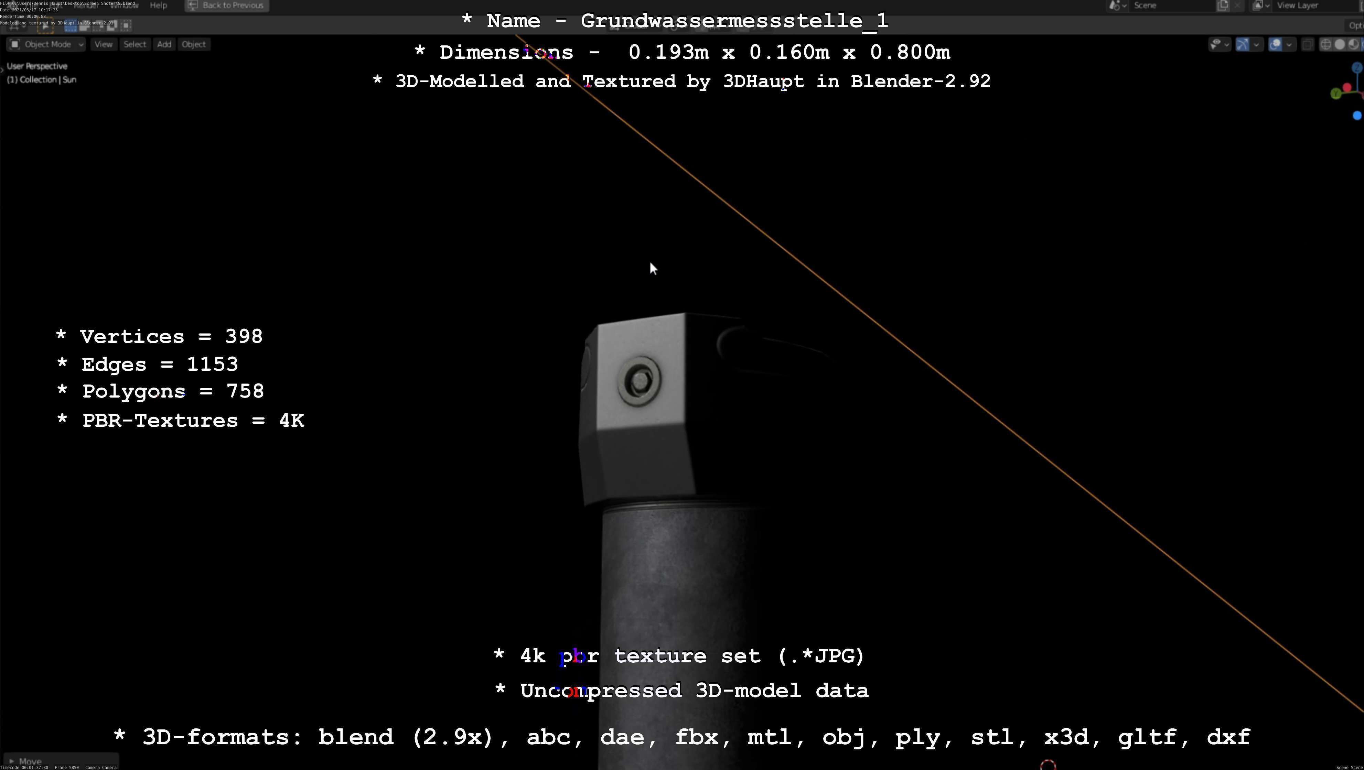Screen dimensions: 1364x770
Task: Switch to solid viewport shading
Action: pyautogui.click(x=1340, y=44)
